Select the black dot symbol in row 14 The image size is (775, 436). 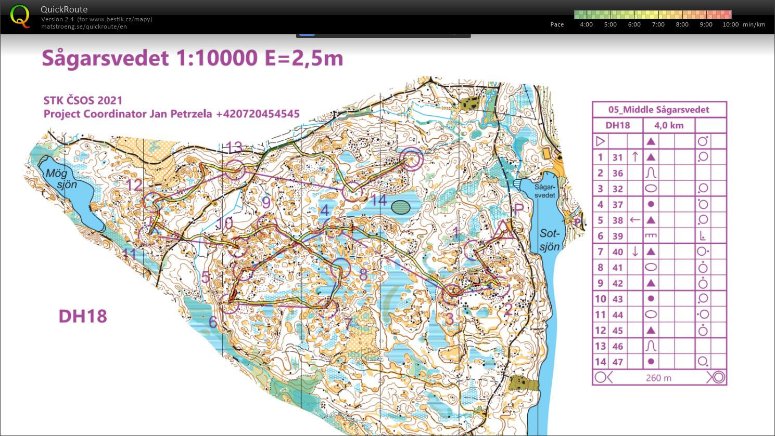(651, 362)
